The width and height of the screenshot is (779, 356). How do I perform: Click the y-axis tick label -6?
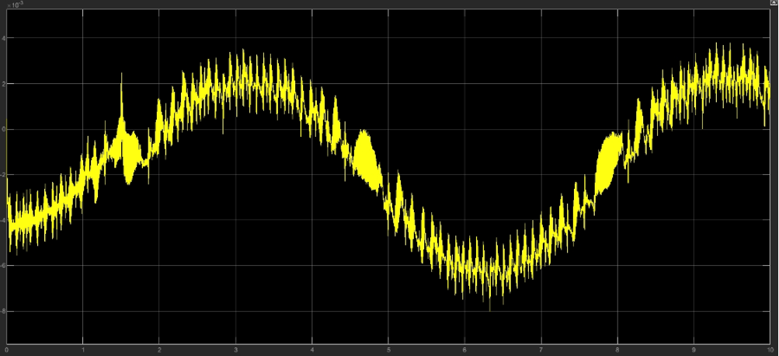click(x=3, y=266)
